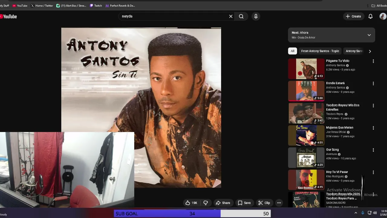Show hidden system tray icons
The height and width of the screenshot is (218, 387).
click(x=356, y=213)
